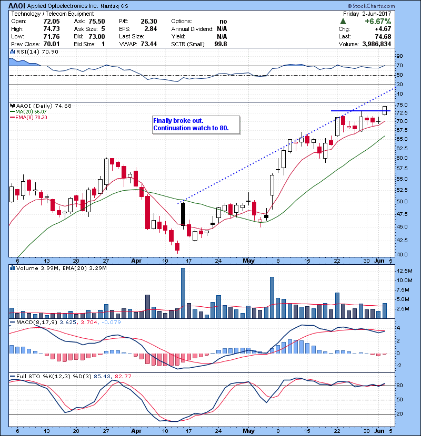This screenshot has height=436, width=421.
Task: Click the High value 74.73
Action: [x=52, y=29]
